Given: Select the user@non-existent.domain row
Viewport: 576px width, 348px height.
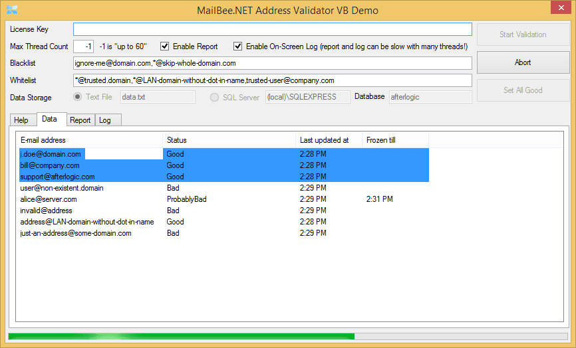Looking at the screenshot, I should [224, 188].
